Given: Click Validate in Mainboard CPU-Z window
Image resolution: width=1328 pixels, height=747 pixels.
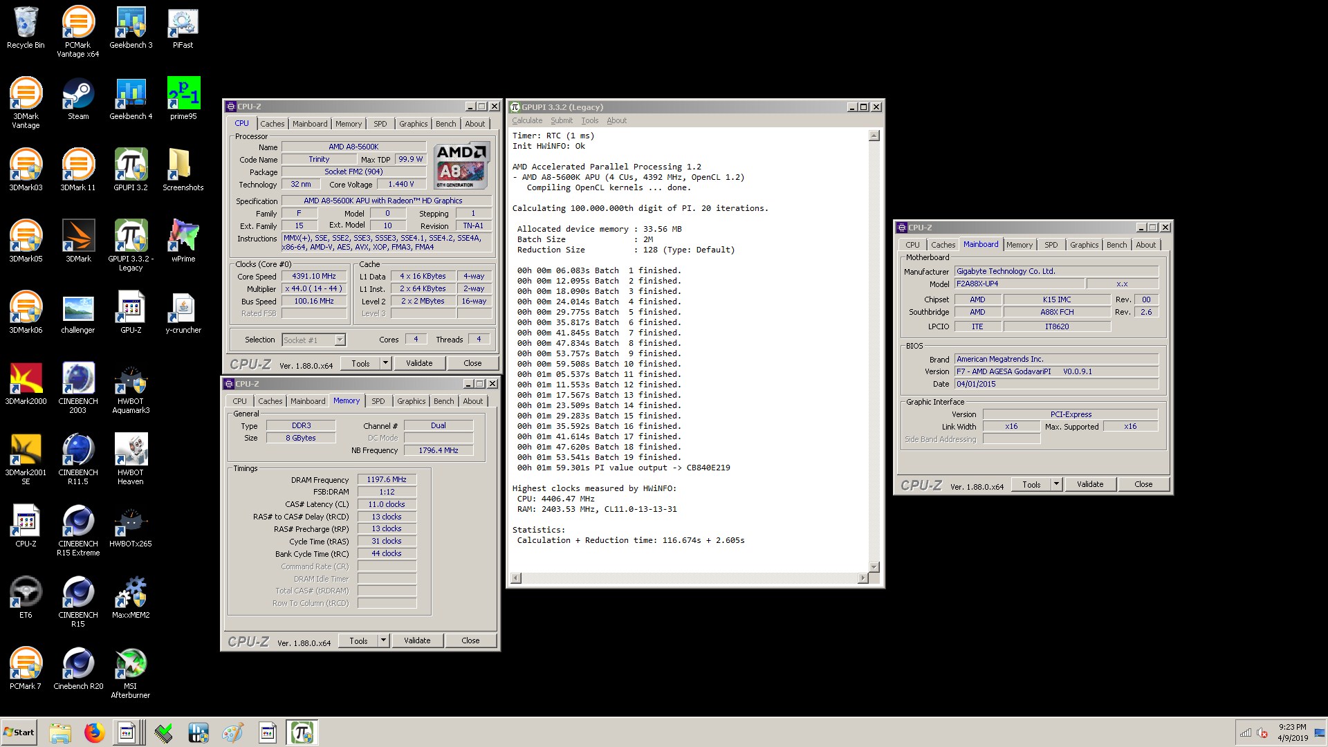Looking at the screenshot, I should (x=1090, y=484).
